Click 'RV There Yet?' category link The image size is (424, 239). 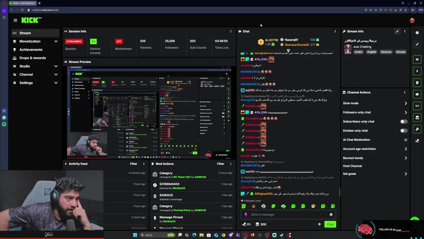[x=182, y=177]
